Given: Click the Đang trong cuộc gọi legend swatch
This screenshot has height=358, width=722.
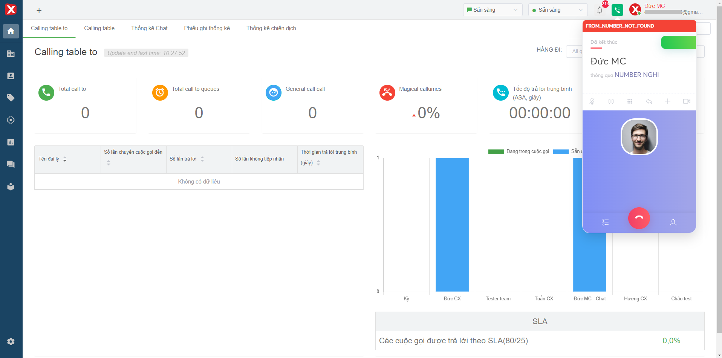Looking at the screenshot, I should 496,151.
